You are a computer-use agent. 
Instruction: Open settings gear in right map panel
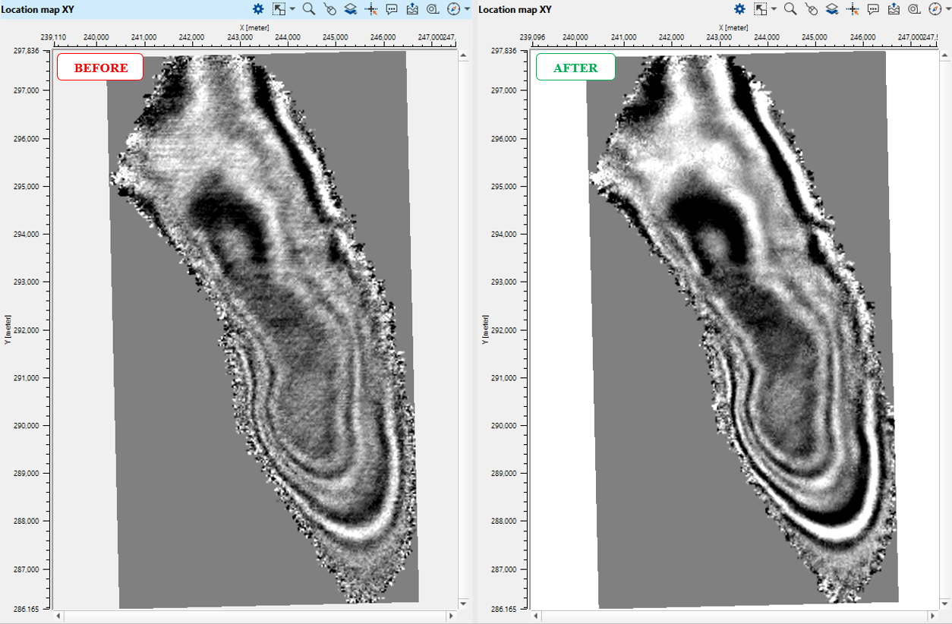pyautogui.click(x=739, y=9)
